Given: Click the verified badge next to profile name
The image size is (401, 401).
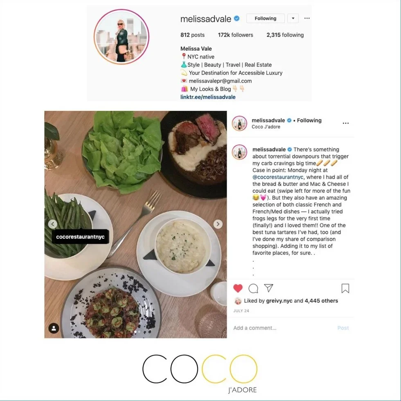Looking at the screenshot, I should click(x=237, y=18).
